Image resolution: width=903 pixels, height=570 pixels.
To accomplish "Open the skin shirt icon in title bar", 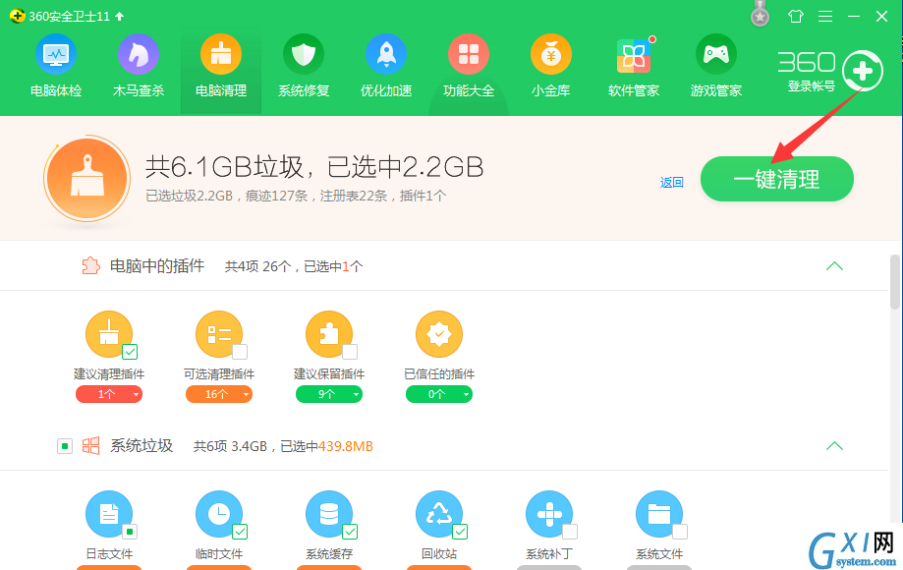I will coord(796,16).
